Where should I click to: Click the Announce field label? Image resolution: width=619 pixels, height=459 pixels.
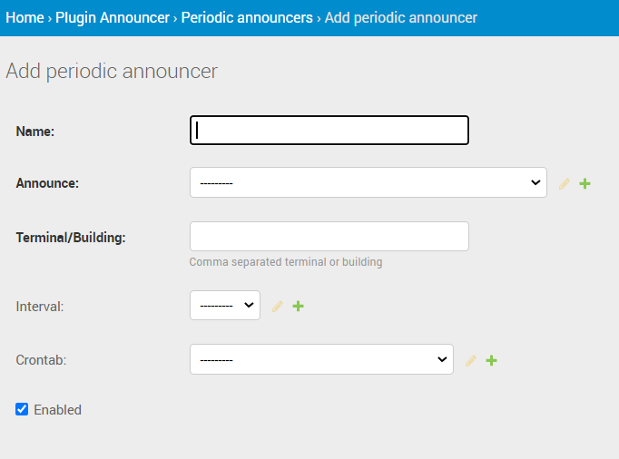(x=47, y=183)
